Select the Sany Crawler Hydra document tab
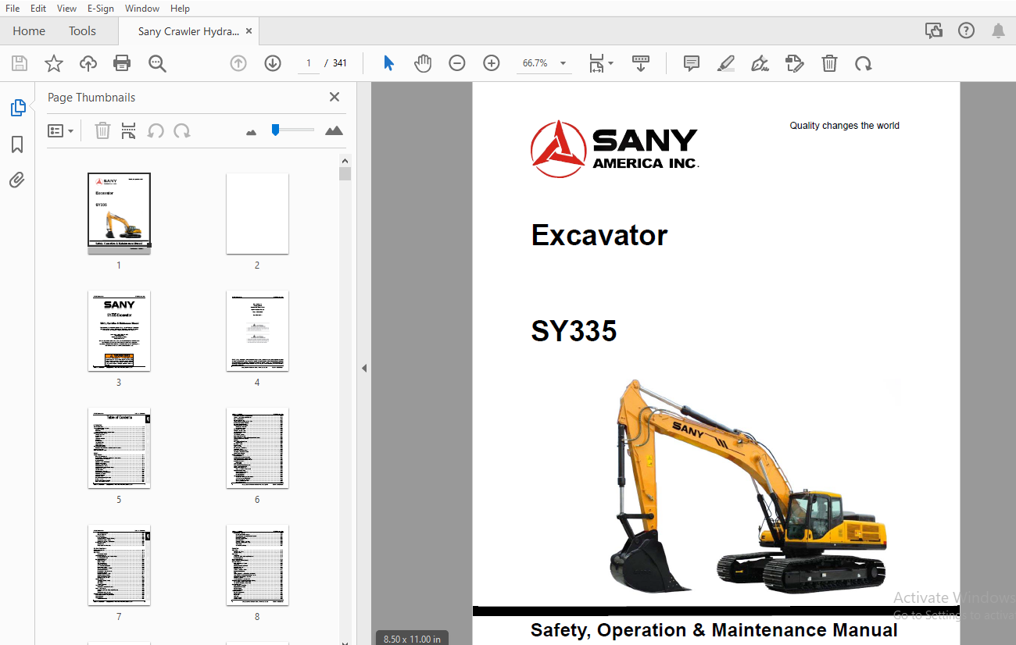The height and width of the screenshot is (645, 1016). (x=188, y=31)
